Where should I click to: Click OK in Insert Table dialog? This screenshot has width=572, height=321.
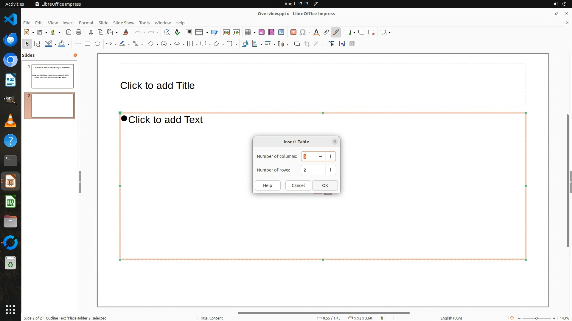tap(325, 185)
